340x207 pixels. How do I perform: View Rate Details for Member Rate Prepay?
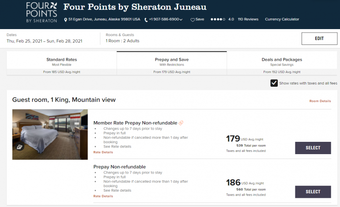pyautogui.click(x=103, y=152)
